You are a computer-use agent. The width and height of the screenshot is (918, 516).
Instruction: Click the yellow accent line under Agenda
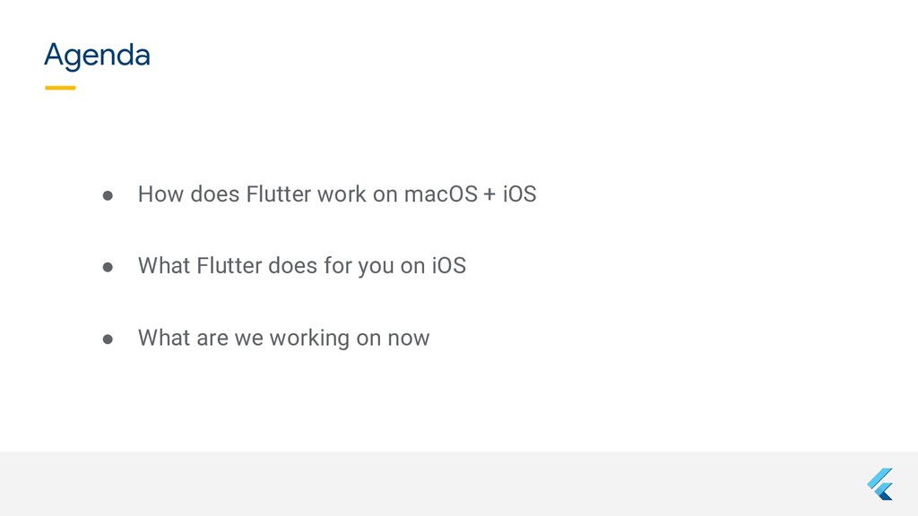click(x=60, y=88)
